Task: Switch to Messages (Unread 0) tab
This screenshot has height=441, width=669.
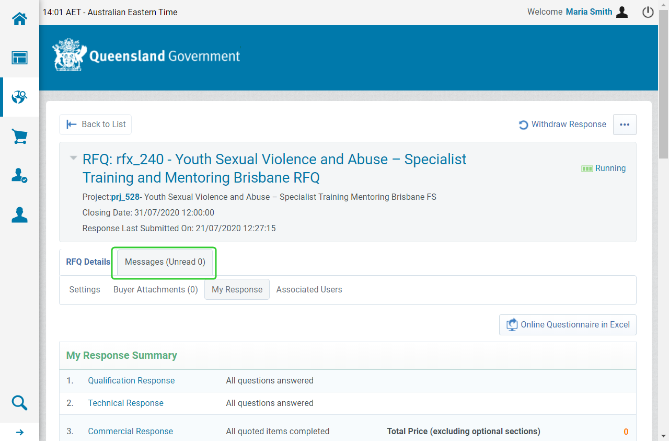Action: click(x=165, y=262)
